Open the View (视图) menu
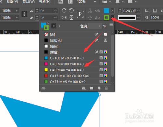Screen dimensions: 163x127 tap(12, 2)
